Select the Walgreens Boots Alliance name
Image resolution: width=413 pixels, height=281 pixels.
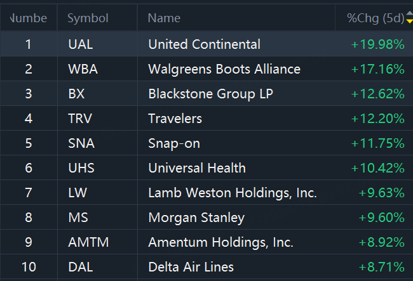pyautogui.click(x=224, y=69)
